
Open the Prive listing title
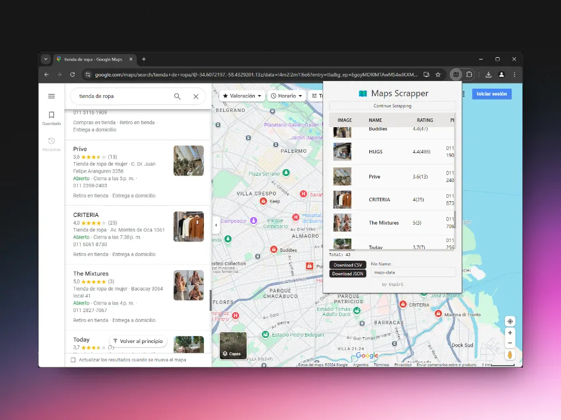(x=80, y=149)
